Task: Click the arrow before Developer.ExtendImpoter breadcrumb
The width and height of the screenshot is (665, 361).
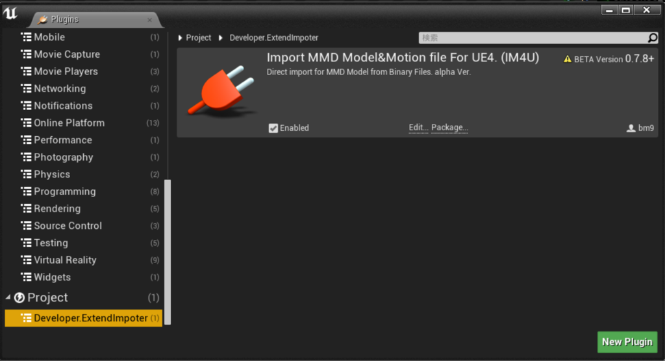Action: click(x=221, y=38)
